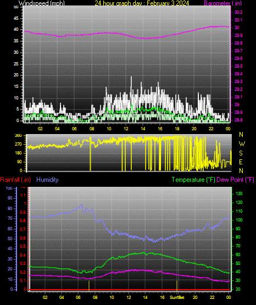The width and height of the screenshot is (256, 305).
Task: Click the 30.2 barometer scale value
Action: pos(238,12)
